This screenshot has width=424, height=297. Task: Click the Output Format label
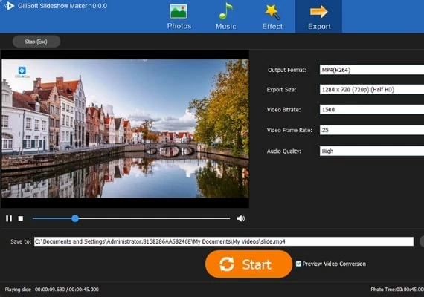287,70
